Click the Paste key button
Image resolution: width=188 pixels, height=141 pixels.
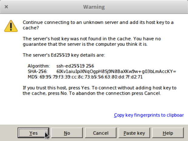coord(134,133)
